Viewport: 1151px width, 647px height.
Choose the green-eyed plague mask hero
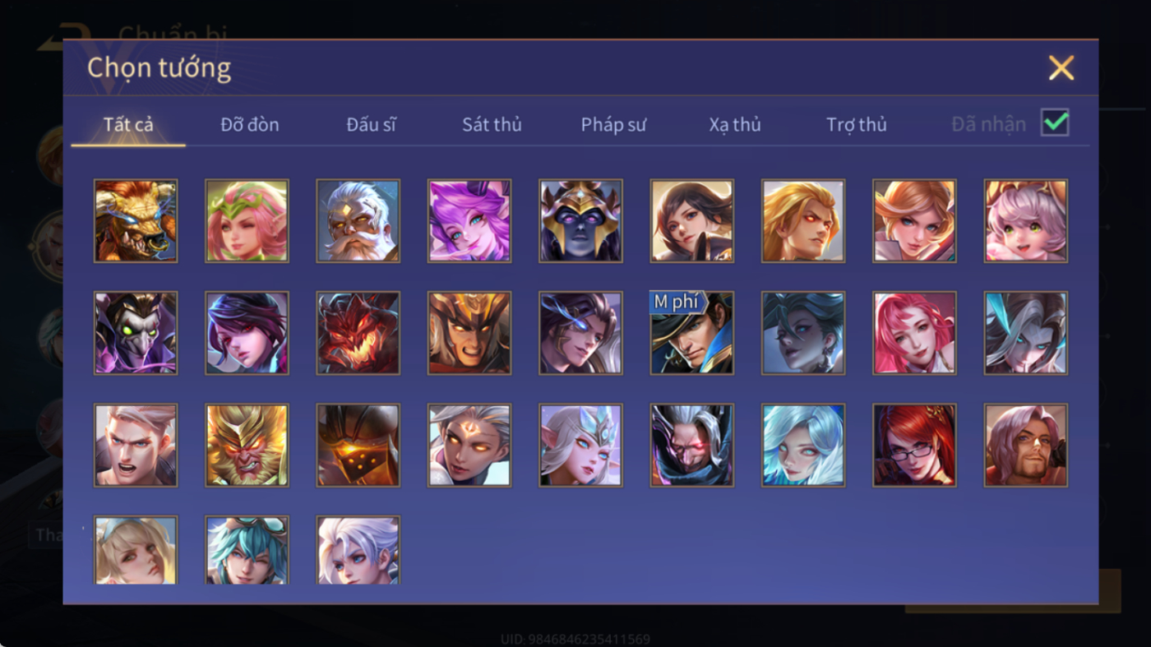coord(136,333)
